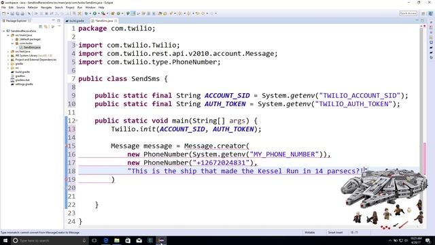Open the Window menu

90,7
